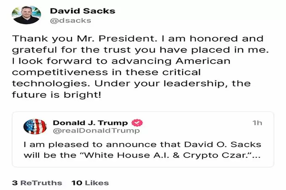Open the Donald J. Trump name link
Screen dimensions: 286x190
pyautogui.click(x=90, y=123)
